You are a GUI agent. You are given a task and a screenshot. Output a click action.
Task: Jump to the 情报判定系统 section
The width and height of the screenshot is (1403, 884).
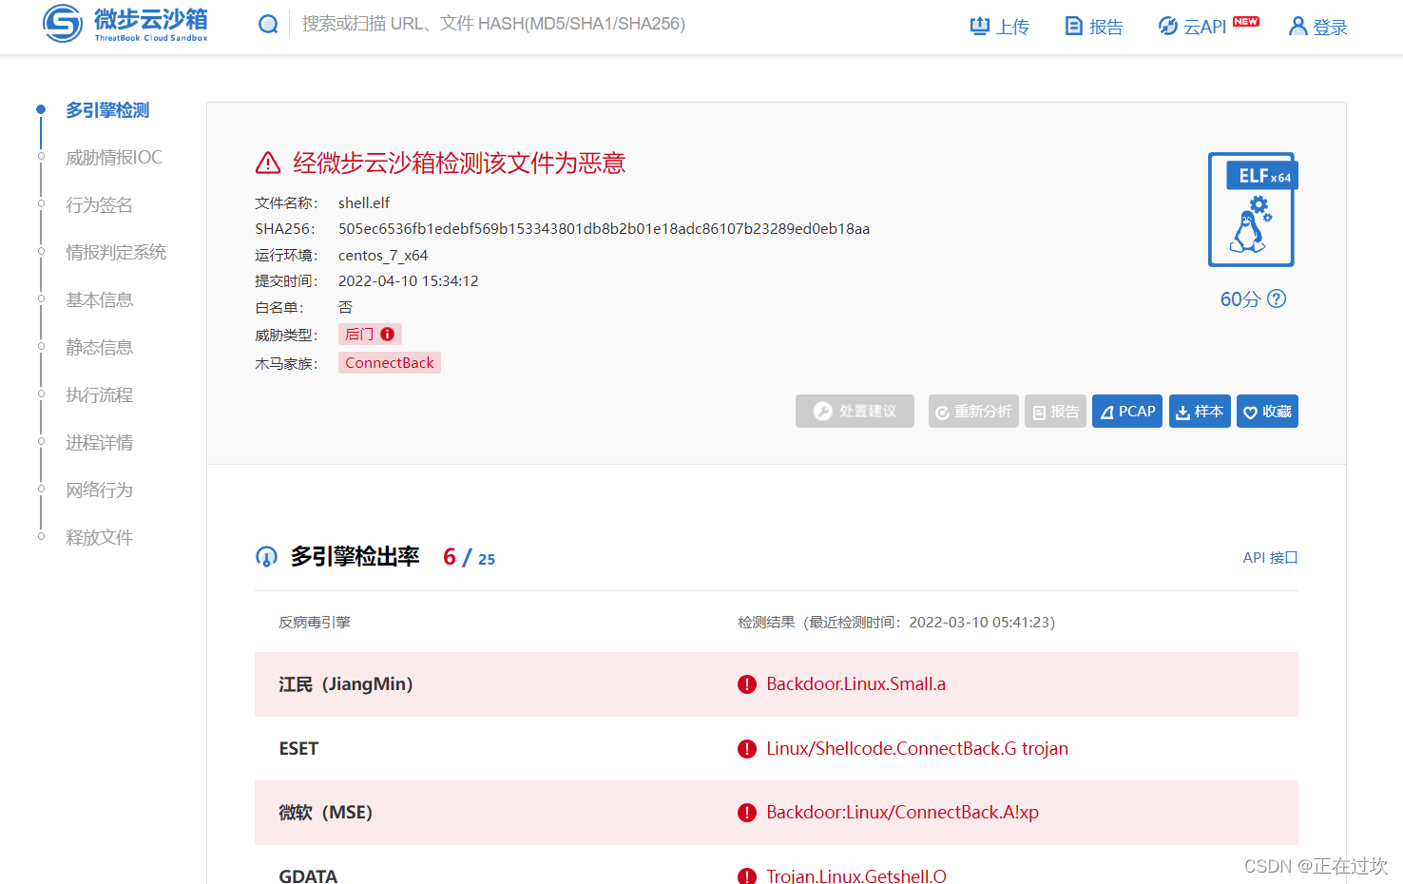(116, 253)
